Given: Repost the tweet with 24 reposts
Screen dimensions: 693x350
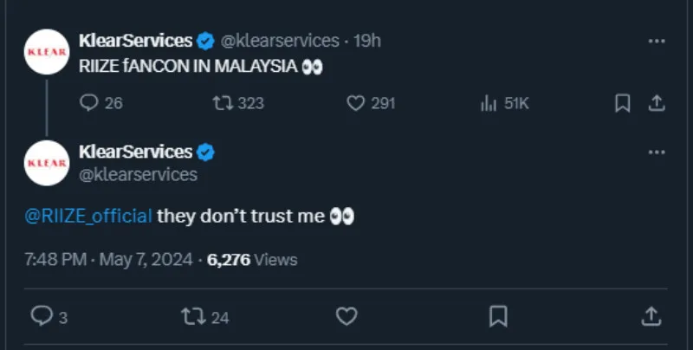Looking at the screenshot, I should click(193, 316).
